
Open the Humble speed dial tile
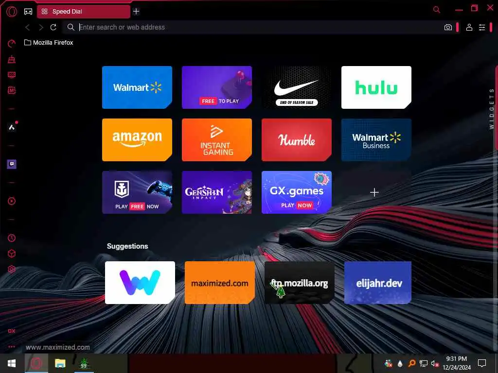296,140
